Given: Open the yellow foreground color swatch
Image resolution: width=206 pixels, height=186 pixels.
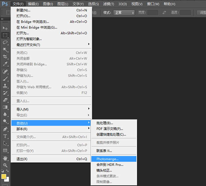Looking at the screenshot, I should pos(4,177).
